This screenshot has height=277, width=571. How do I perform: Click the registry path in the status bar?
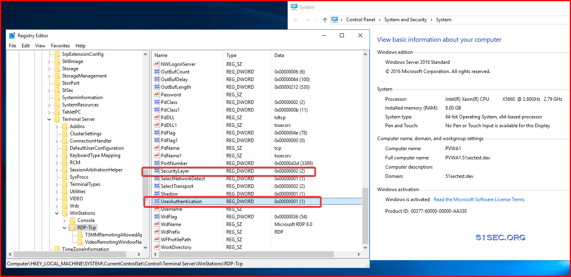(x=125, y=264)
